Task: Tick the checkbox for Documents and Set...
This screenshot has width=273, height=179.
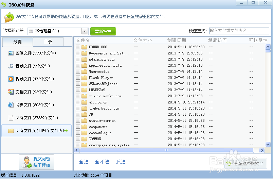Action: pyautogui.click(x=78, y=53)
